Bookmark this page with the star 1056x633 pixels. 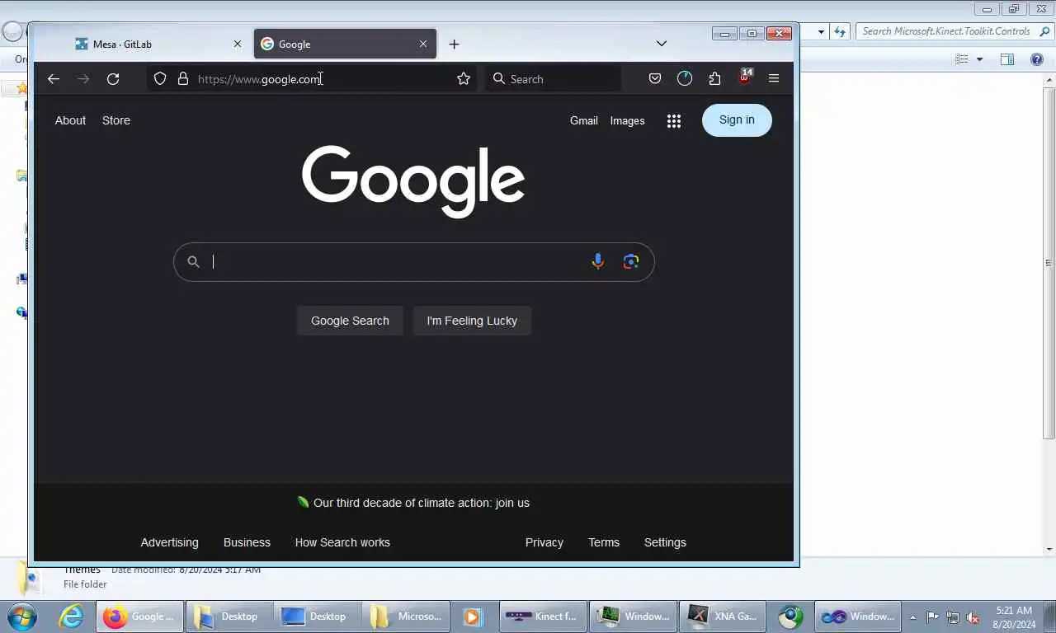(x=464, y=78)
